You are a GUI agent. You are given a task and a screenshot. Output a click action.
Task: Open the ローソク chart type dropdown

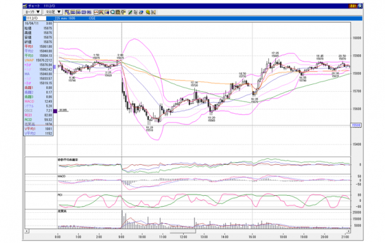(x=32, y=12)
